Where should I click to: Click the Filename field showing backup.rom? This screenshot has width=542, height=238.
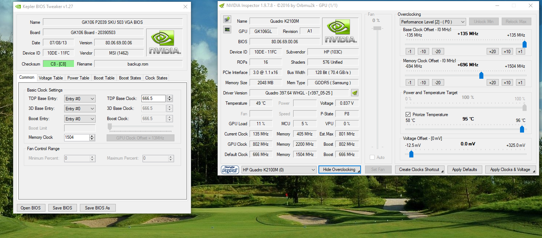click(139, 64)
